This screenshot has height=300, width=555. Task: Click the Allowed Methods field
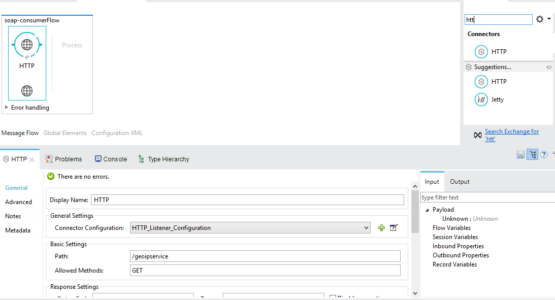pos(265,270)
